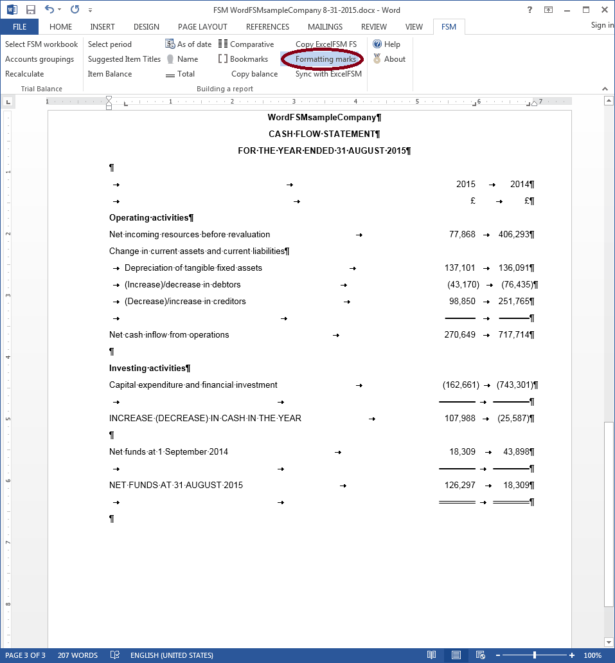Click Select FSM workbook
This screenshot has height=663, width=615.
click(41, 44)
